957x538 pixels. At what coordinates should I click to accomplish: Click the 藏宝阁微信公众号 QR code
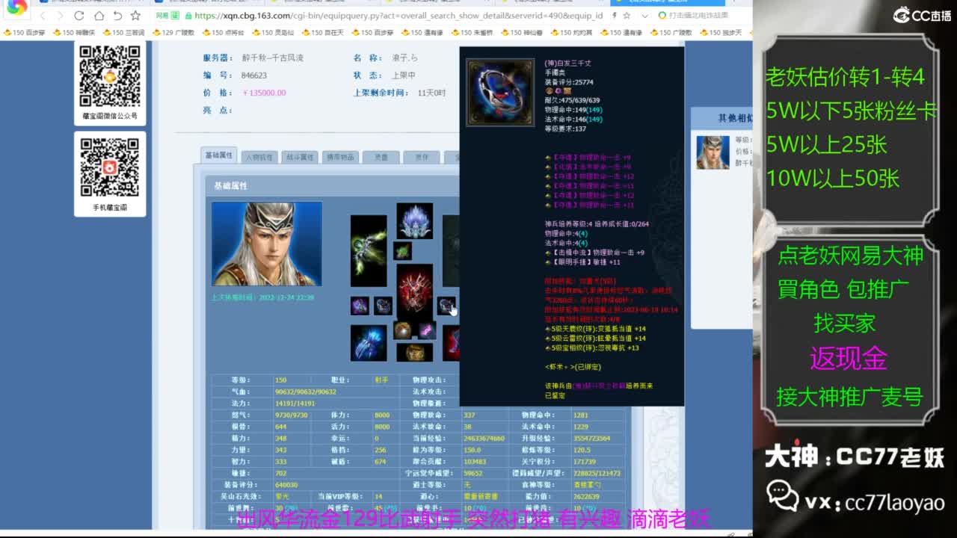(110, 77)
